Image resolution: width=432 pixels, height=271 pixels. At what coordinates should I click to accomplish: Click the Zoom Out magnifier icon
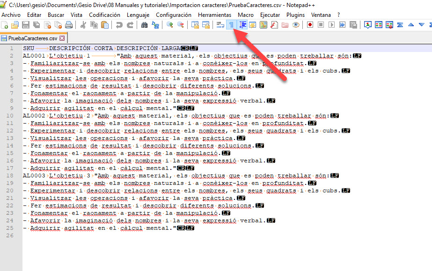coord(181,25)
